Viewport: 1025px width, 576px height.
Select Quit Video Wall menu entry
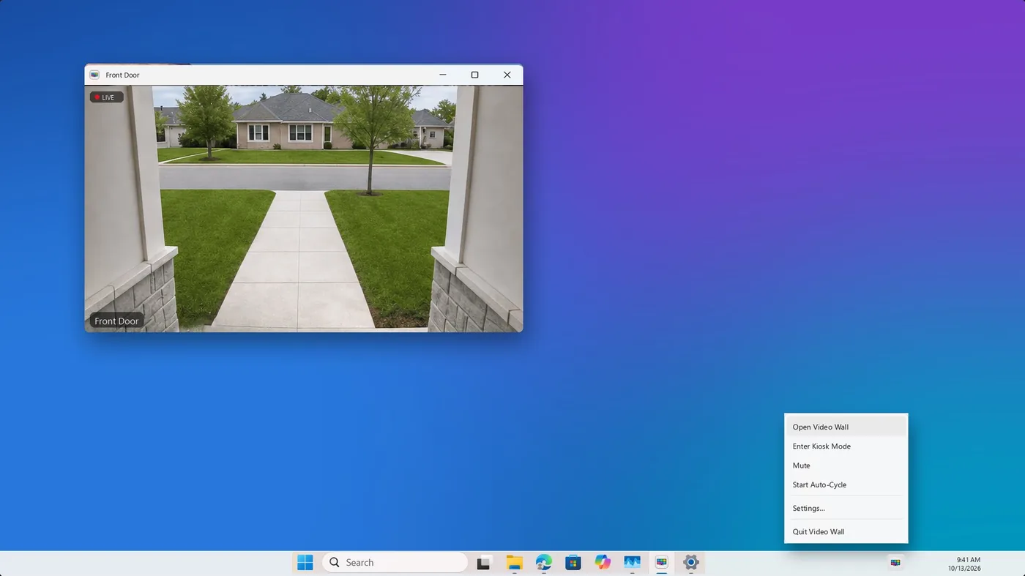(846, 531)
